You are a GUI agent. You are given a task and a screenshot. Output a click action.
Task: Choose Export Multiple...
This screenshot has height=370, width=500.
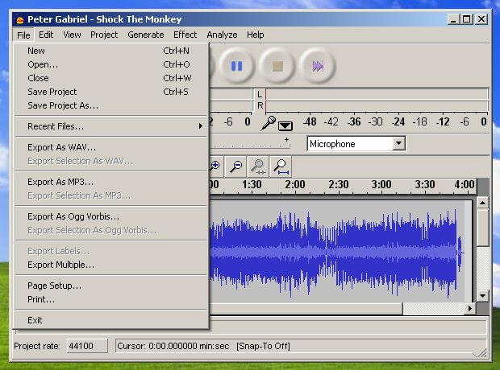click(111, 265)
